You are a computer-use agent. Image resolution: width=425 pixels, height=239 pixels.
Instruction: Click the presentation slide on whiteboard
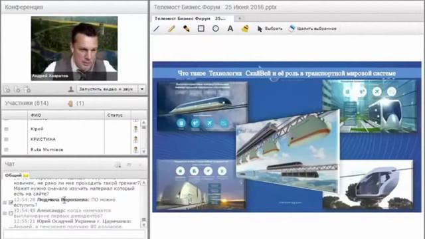tap(287, 137)
